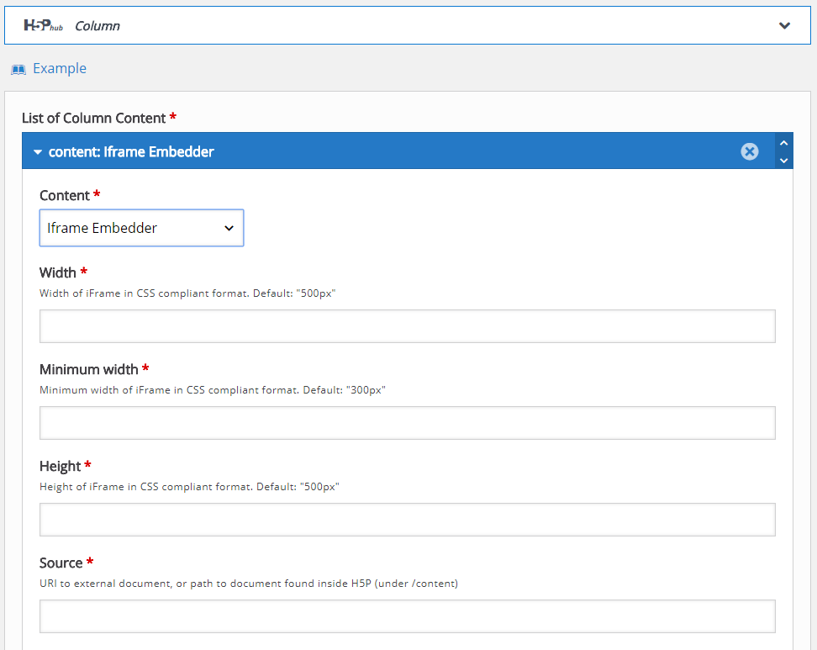
Task: Click the chevron in the H5P Hub bar
Action: pyautogui.click(x=784, y=25)
